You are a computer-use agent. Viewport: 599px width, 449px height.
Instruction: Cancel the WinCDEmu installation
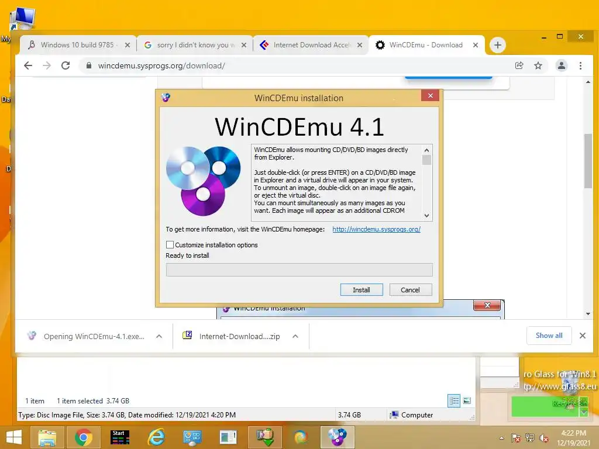pos(410,290)
